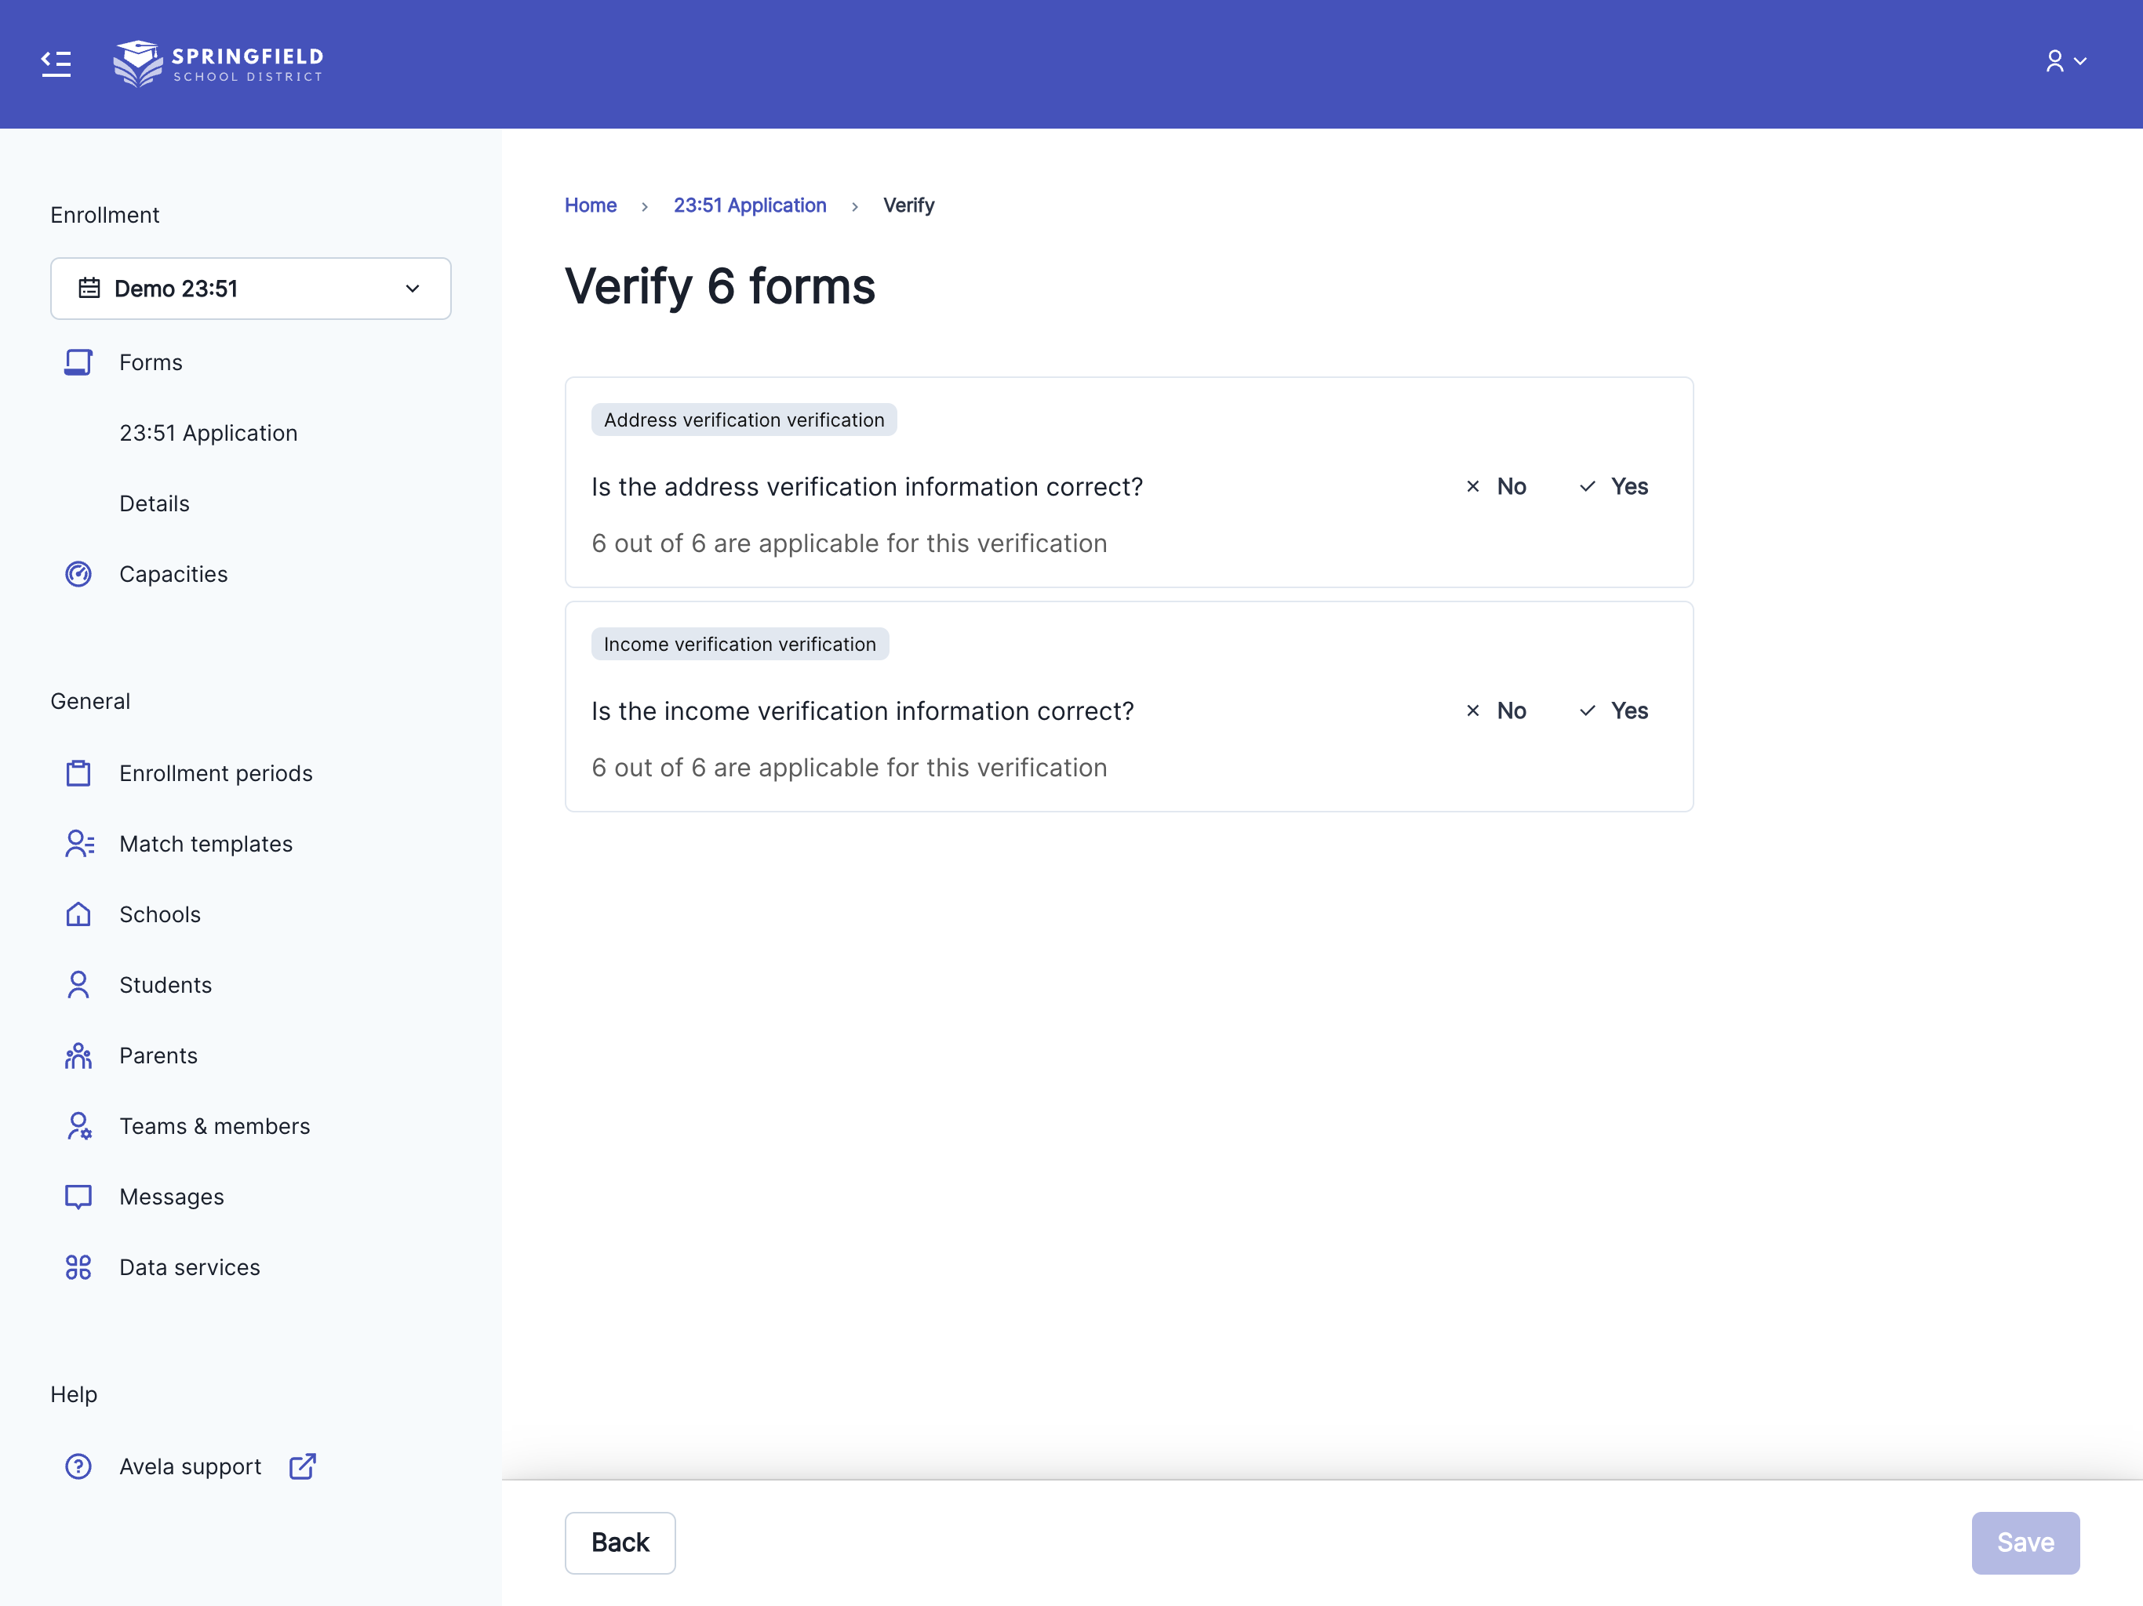Select No for address verification
This screenshot has height=1606, width=2143.
(1496, 486)
